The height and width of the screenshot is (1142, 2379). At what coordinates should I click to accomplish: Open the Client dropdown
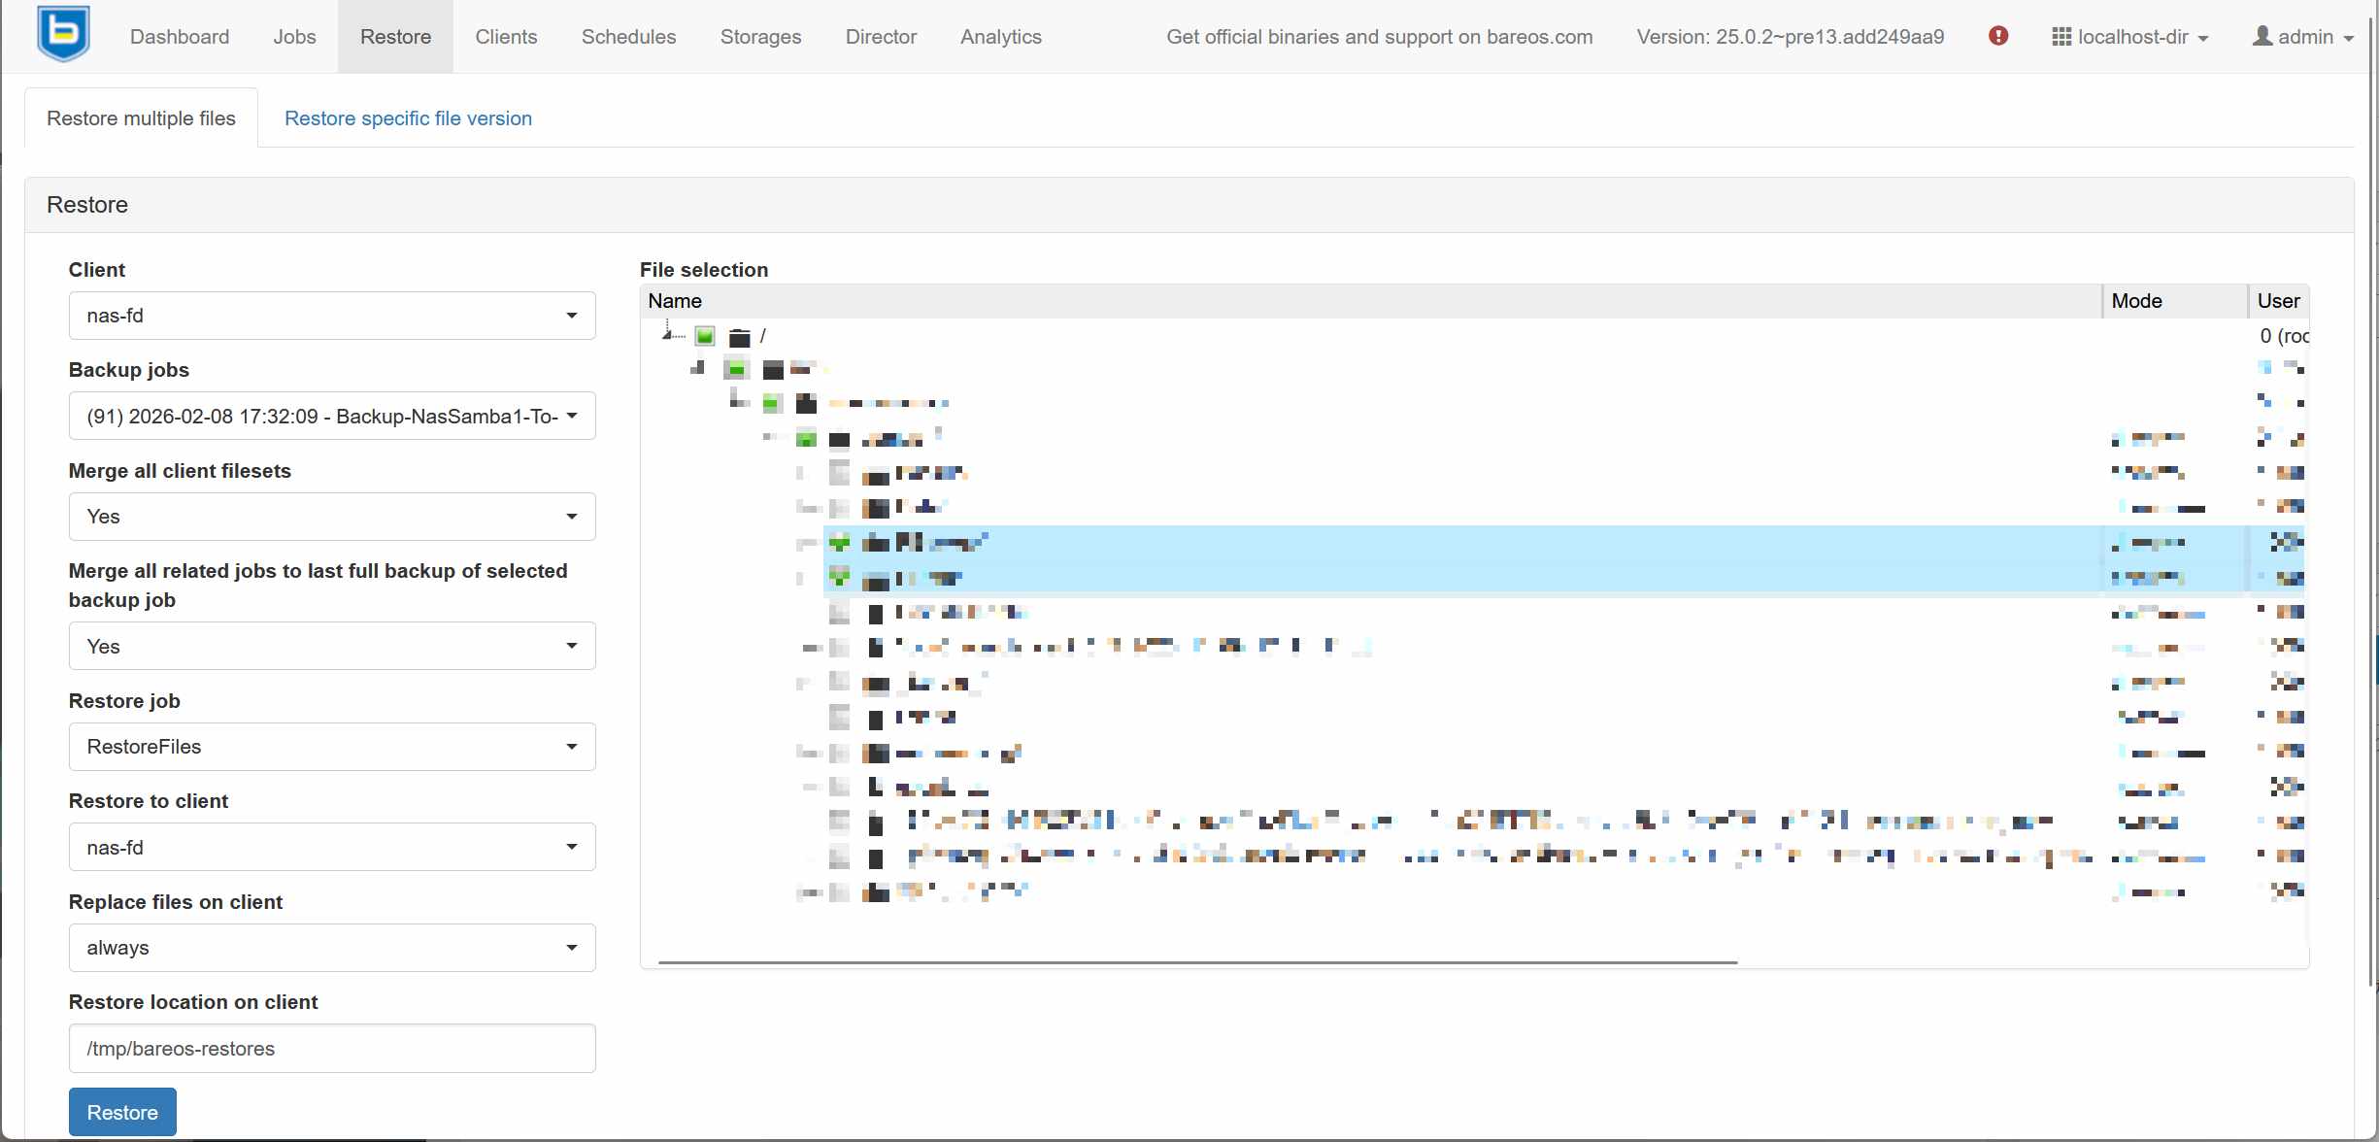(331, 316)
